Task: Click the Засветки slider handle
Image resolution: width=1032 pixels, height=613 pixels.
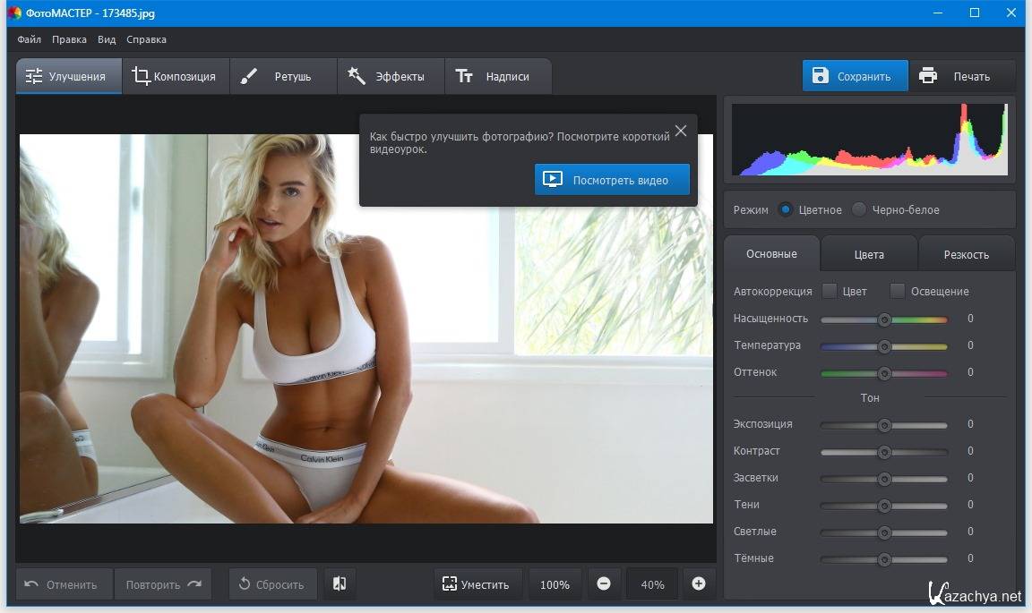Action: click(x=884, y=480)
